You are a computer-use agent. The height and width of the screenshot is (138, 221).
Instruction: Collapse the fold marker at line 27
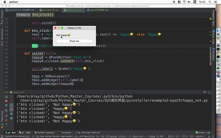[x=15, y=23]
